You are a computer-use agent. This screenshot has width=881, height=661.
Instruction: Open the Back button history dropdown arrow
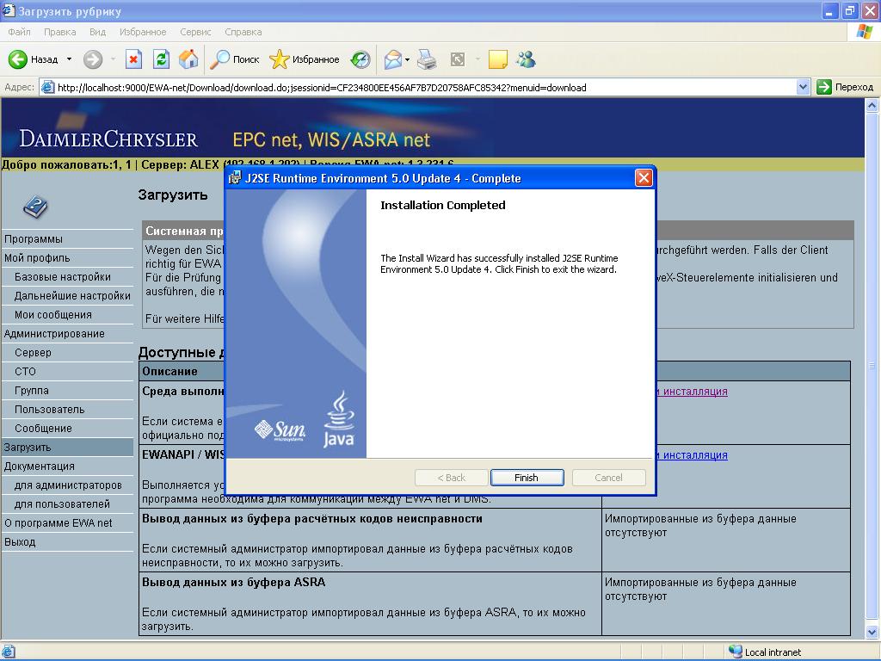(x=69, y=59)
